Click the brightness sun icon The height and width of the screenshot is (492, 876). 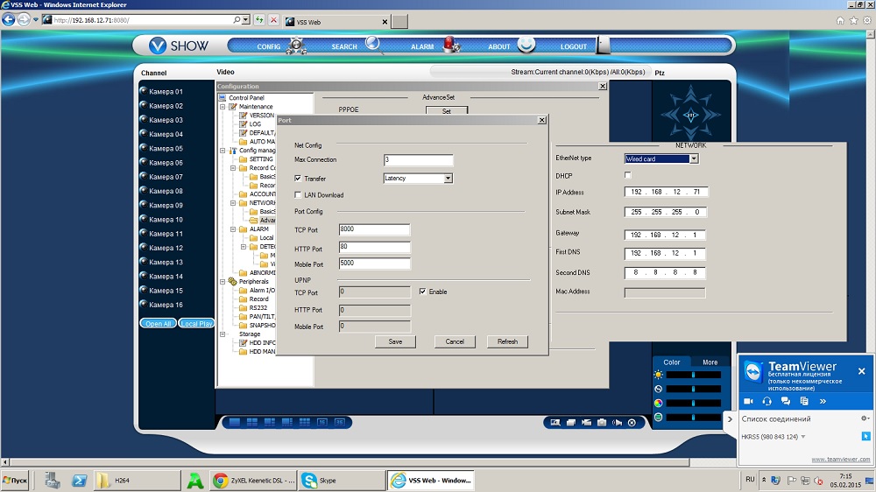coord(659,375)
